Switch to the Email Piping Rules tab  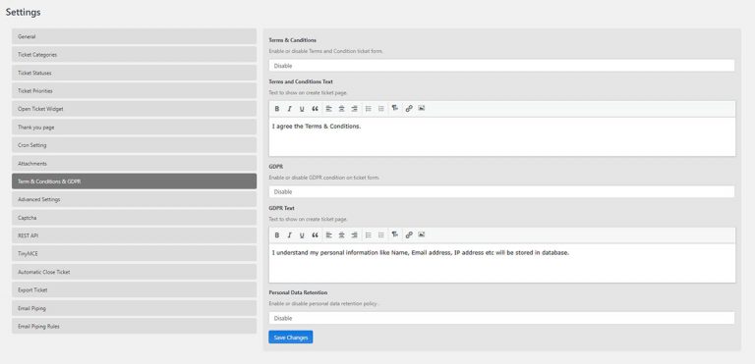tap(134, 327)
